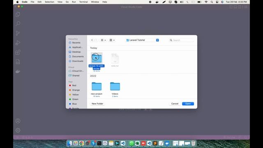Open the Source Control view in VS Code

pos(18,33)
